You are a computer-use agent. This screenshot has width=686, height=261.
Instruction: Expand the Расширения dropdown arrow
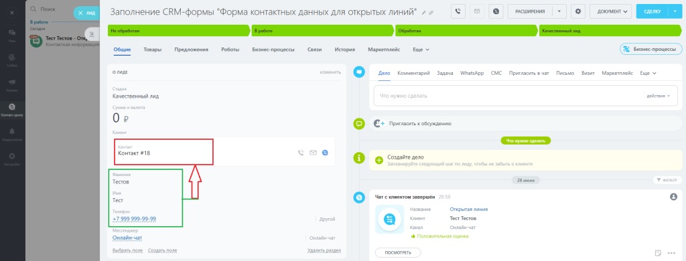tap(559, 11)
